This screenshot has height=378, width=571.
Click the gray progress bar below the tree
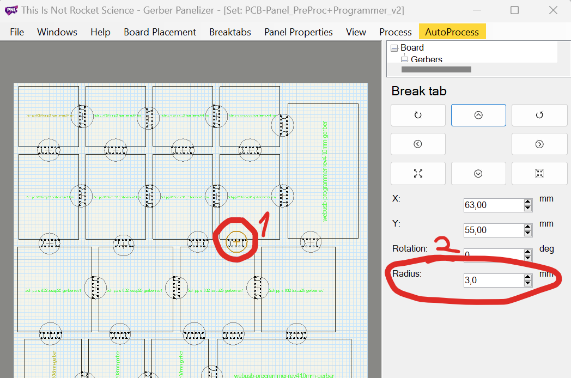(x=436, y=69)
